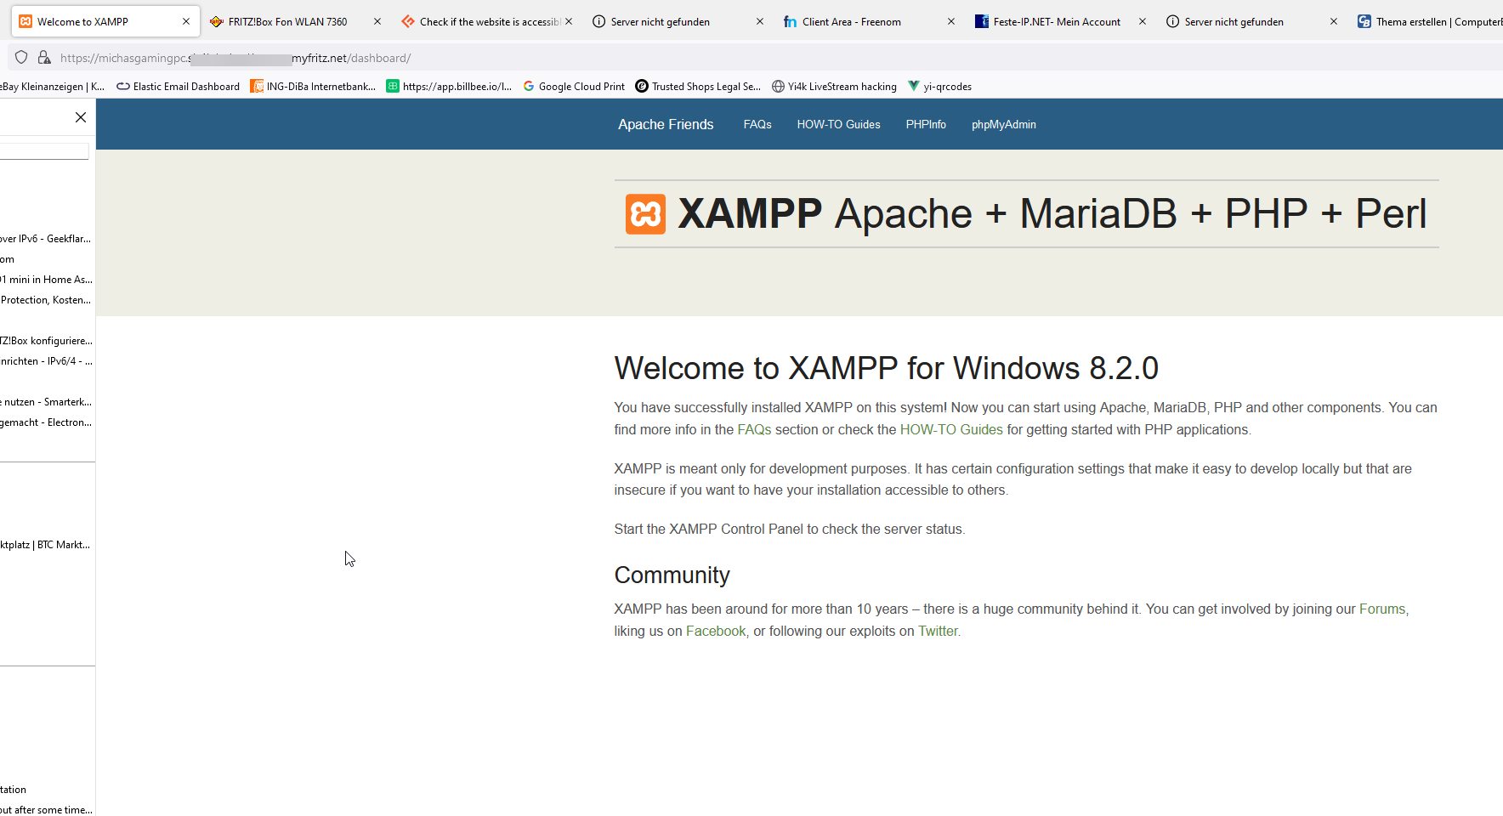Open yi-qrcodes bookmark

coord(939,86)
